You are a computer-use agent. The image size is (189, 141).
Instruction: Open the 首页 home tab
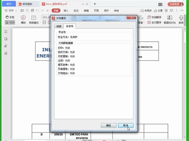9,4
